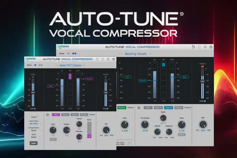Toggle Comp II power button in Backing Vocals window

[x=139, y=108]
